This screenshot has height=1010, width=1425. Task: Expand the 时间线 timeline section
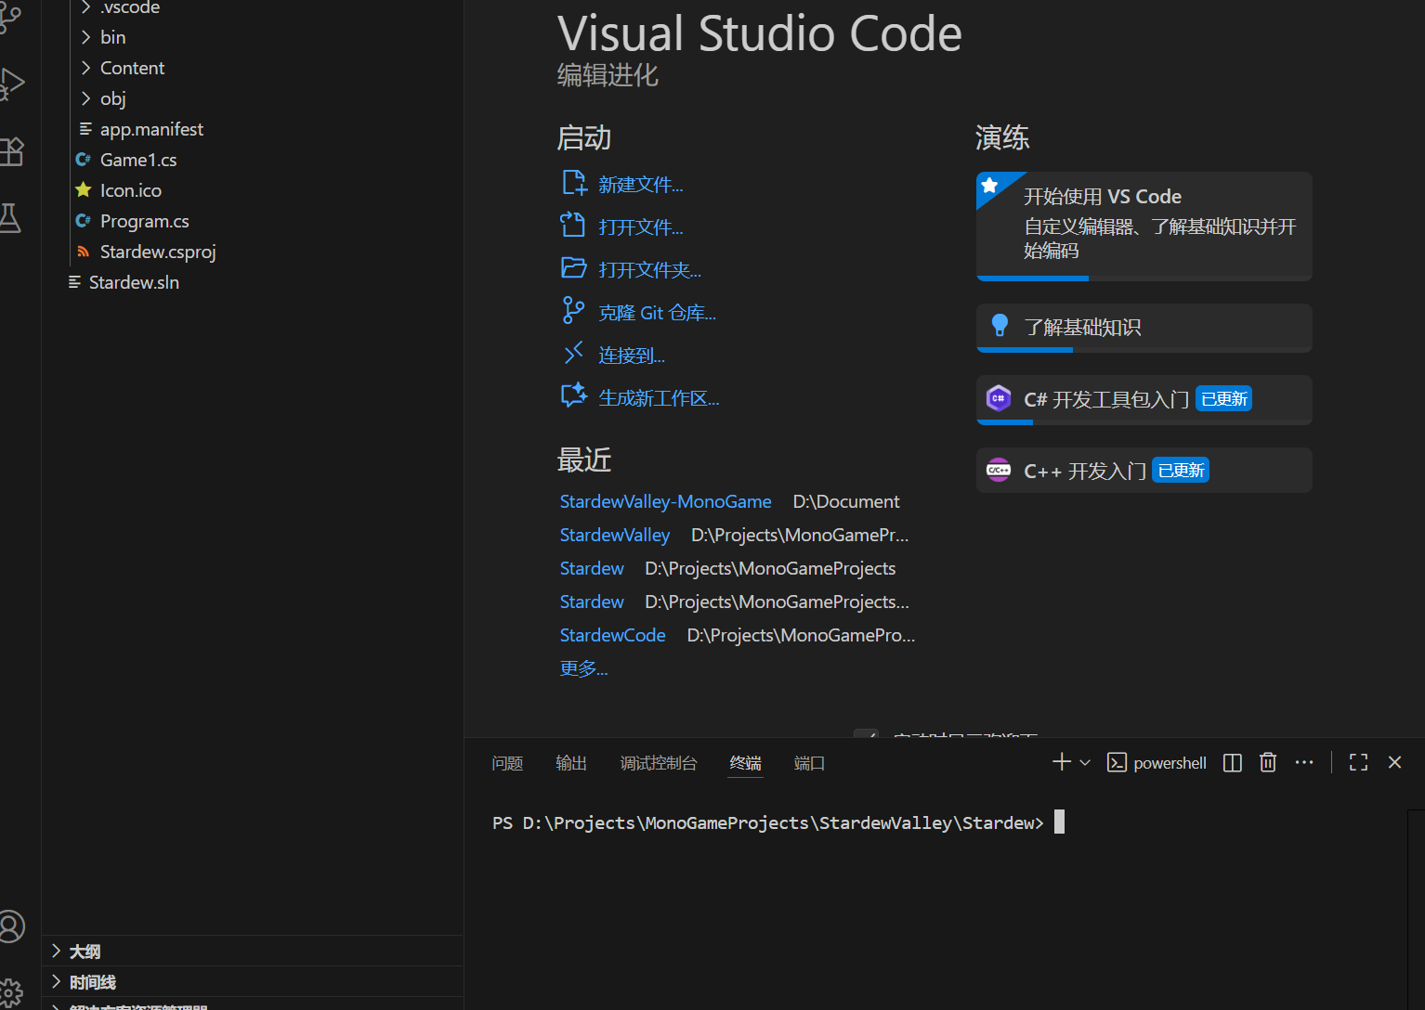(253, 981)
